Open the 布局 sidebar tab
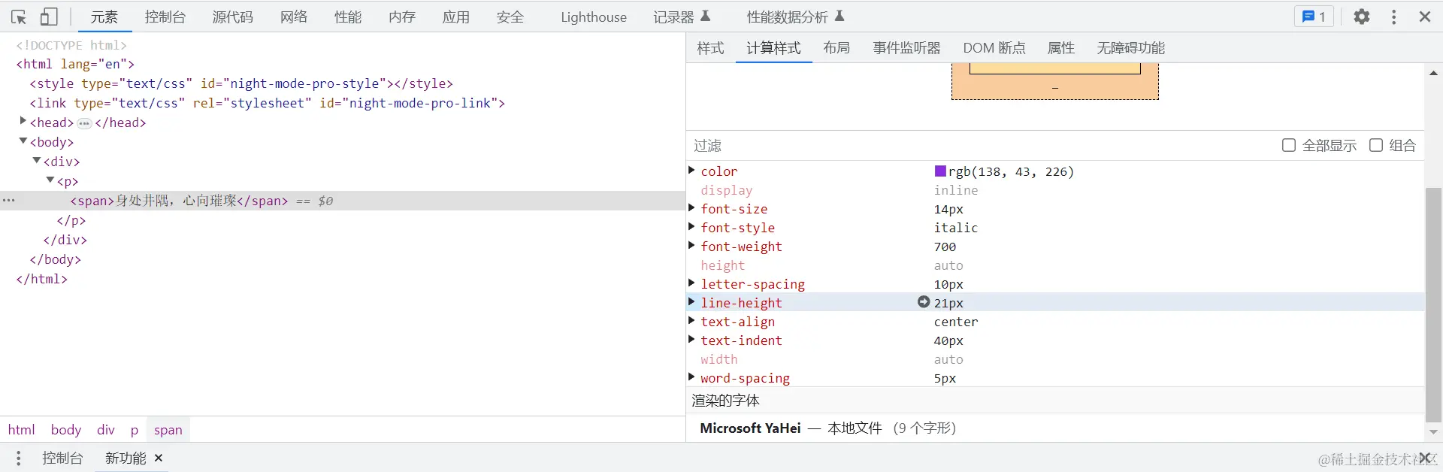Viewport: 1443px width, 472px height. point(836,48)
